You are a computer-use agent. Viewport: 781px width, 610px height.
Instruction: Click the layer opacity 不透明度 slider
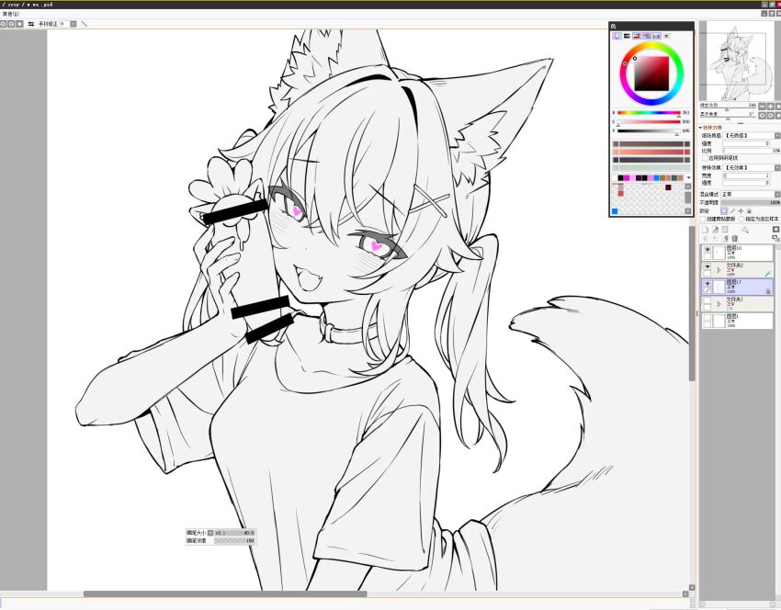point(750,203)
